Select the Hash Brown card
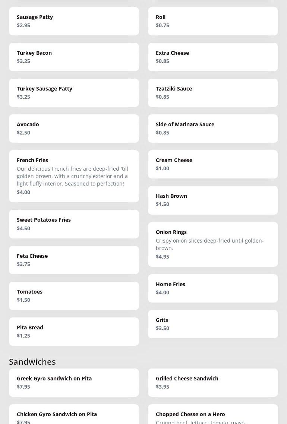 point(213,200)
